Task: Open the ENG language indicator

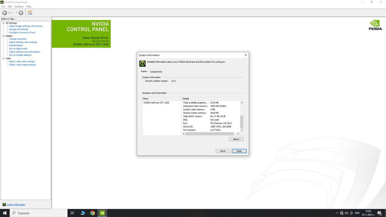Action: pos(357,213)
